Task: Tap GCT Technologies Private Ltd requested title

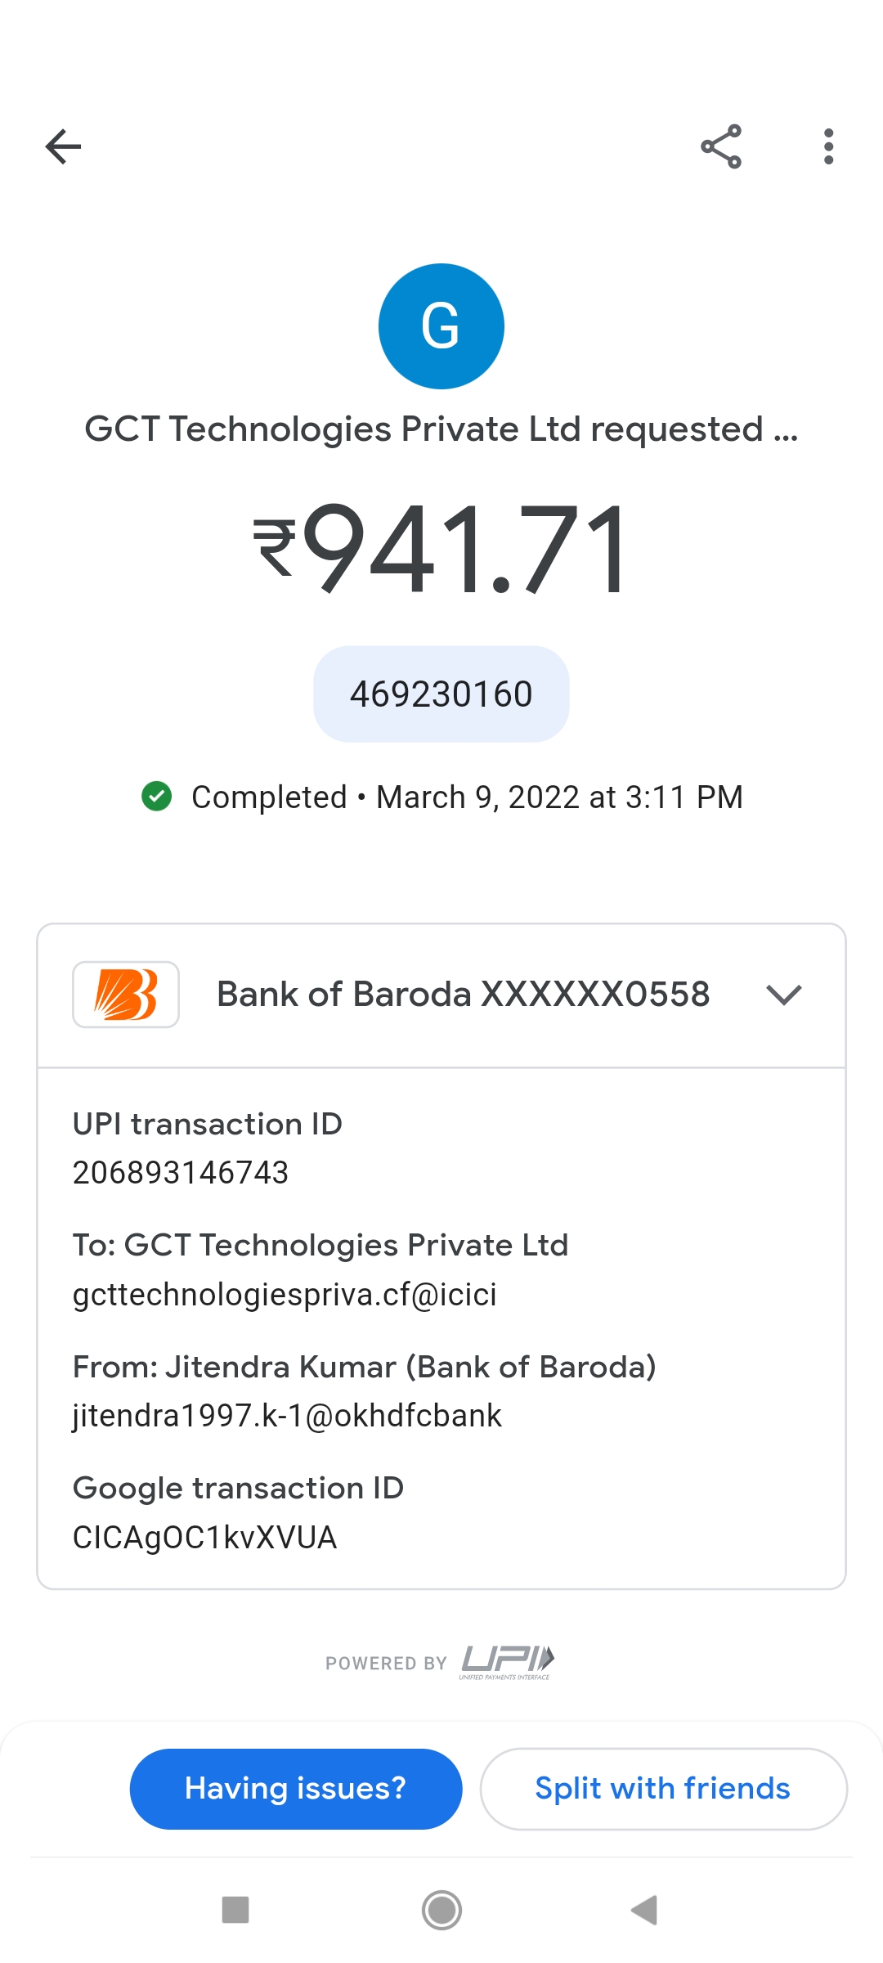Action: pos(441,429)
